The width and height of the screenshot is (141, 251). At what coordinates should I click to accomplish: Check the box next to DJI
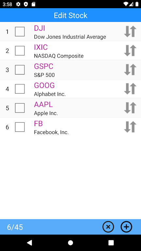point(20,31)
